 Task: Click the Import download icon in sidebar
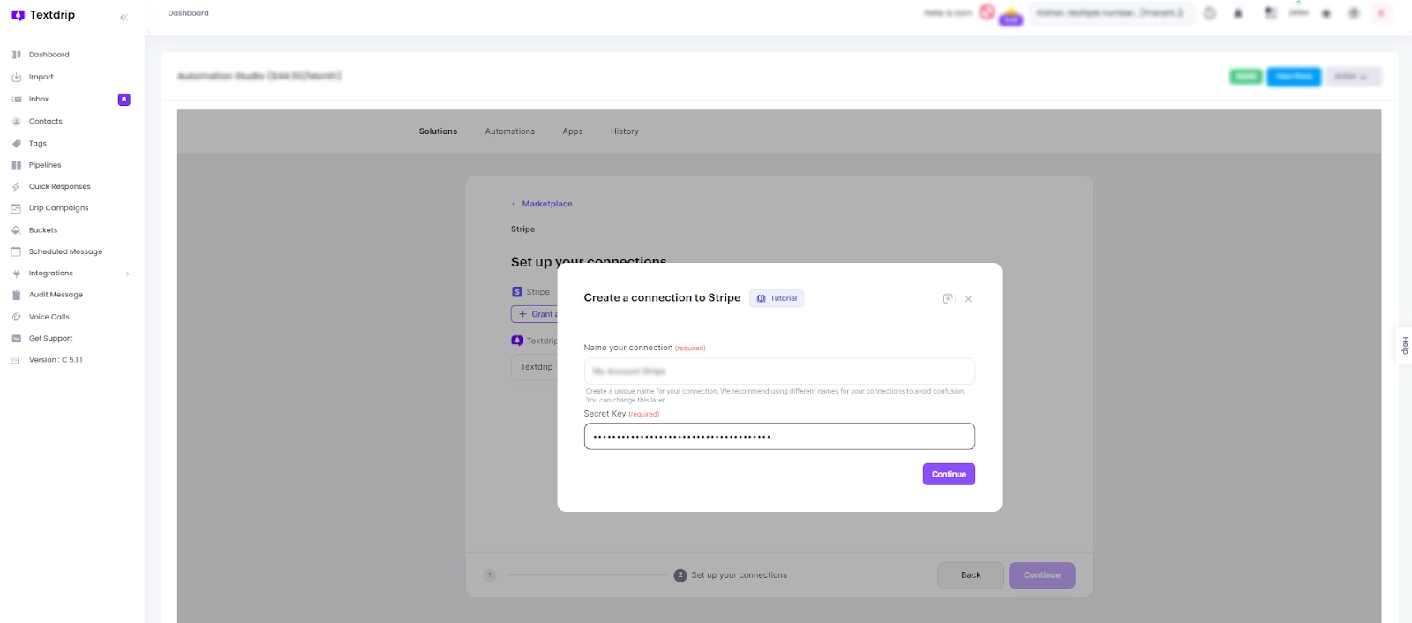click(x=16, y=77)
